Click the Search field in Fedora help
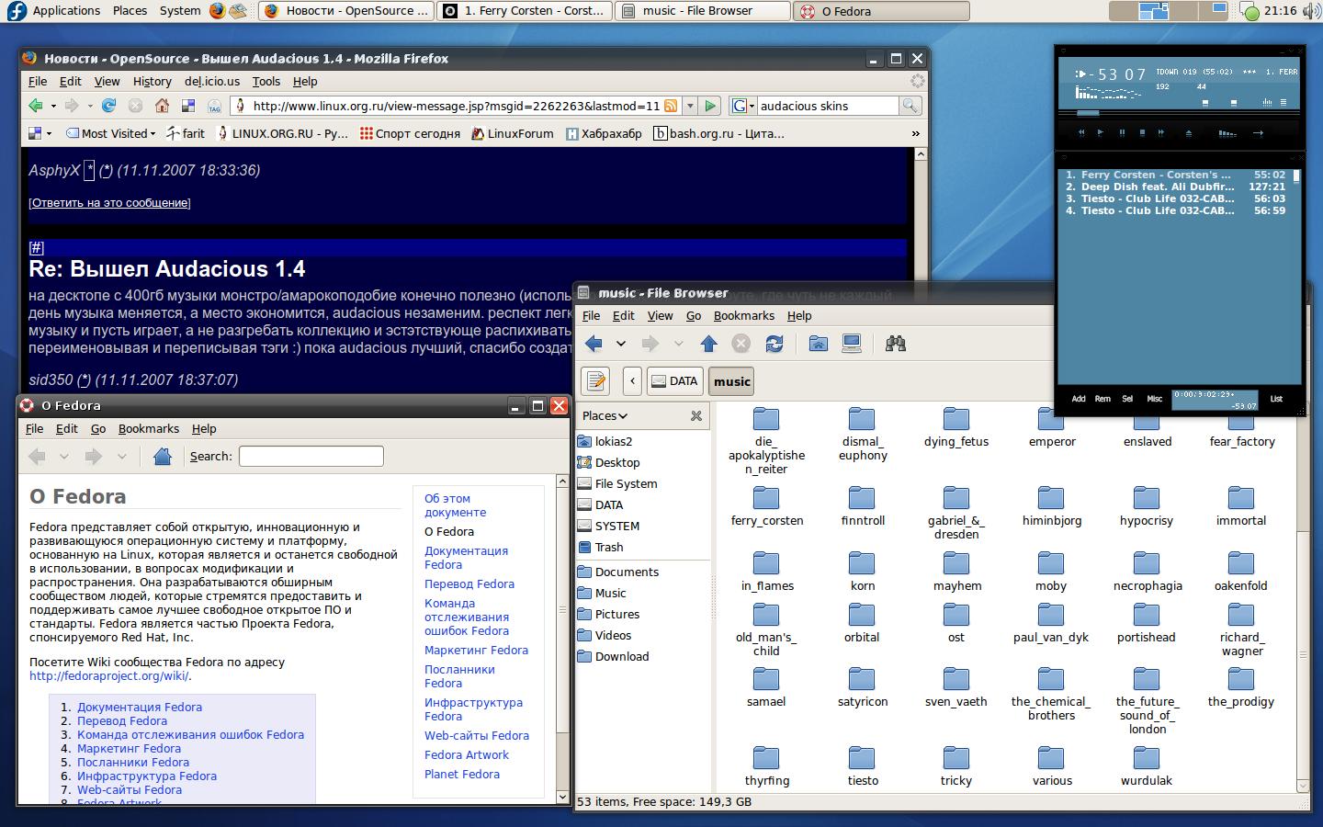 [x=311, y=457]
